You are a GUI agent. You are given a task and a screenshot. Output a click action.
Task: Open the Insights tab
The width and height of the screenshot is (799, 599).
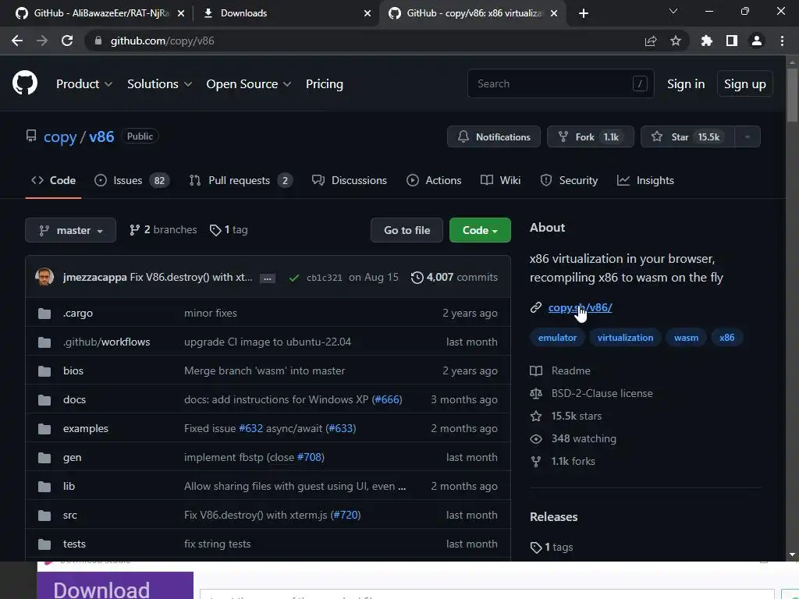click(x=645, y=180)
